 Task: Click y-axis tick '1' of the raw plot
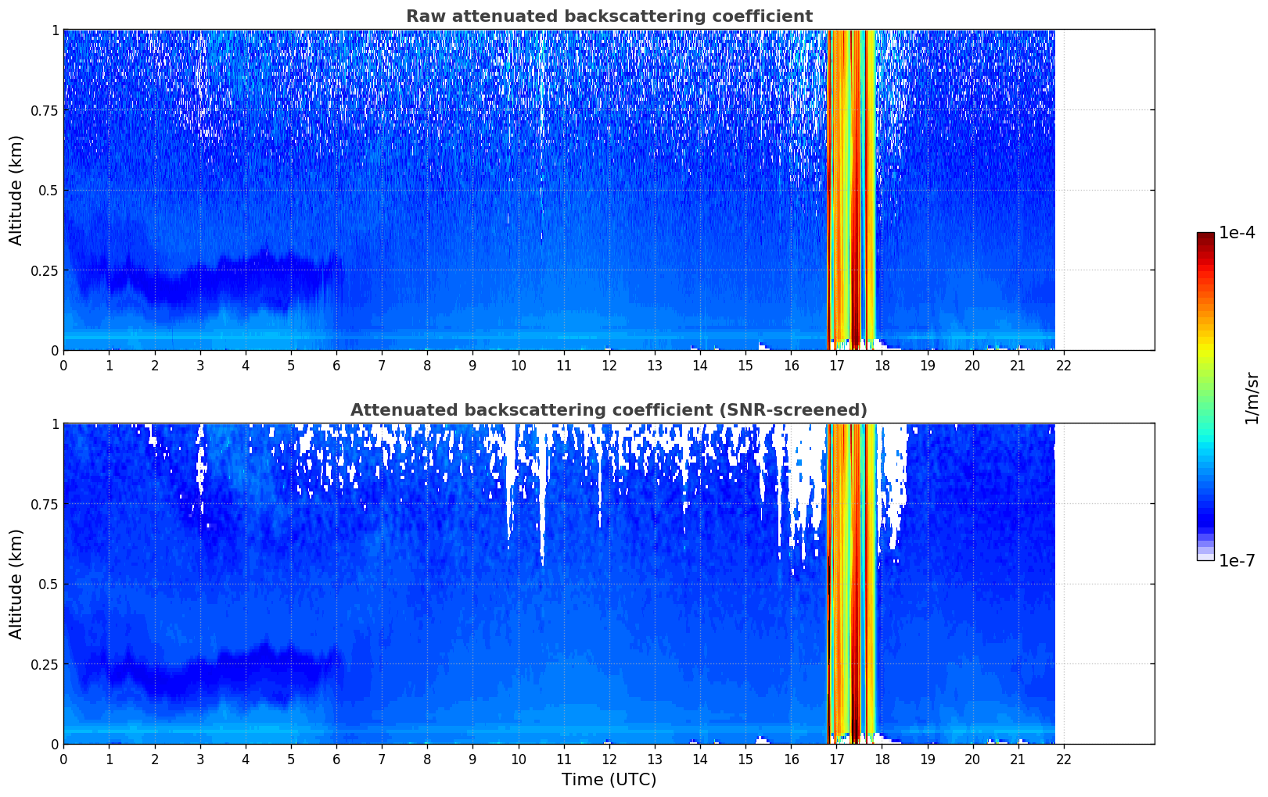coord(55,30)
